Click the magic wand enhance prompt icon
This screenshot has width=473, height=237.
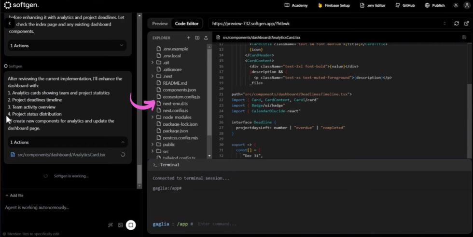tap(111, 225)
